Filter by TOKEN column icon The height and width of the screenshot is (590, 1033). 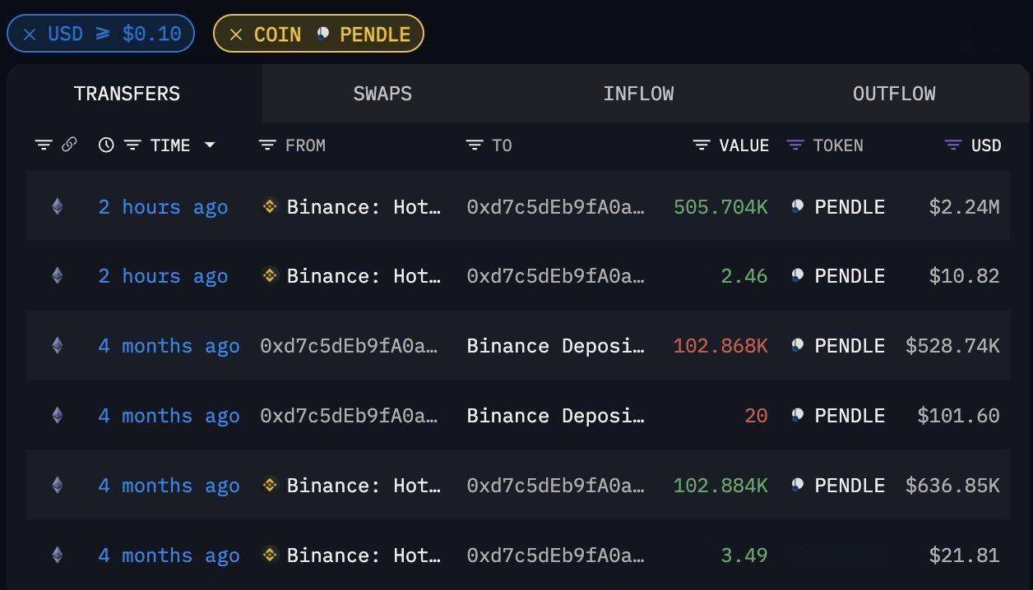pos(795,145)
